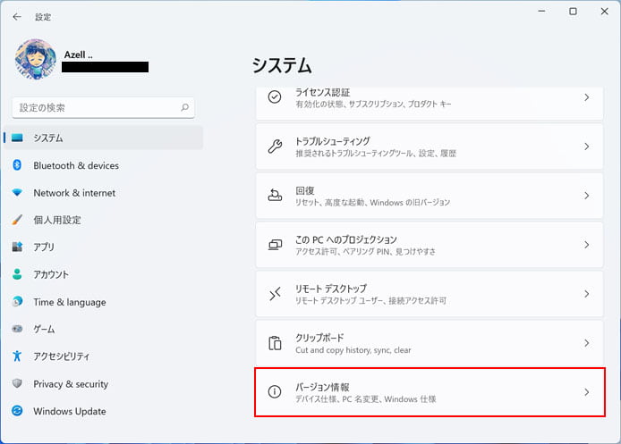Focus the 設定の検索 search box

pyautogui.click(x=104, y=107)
